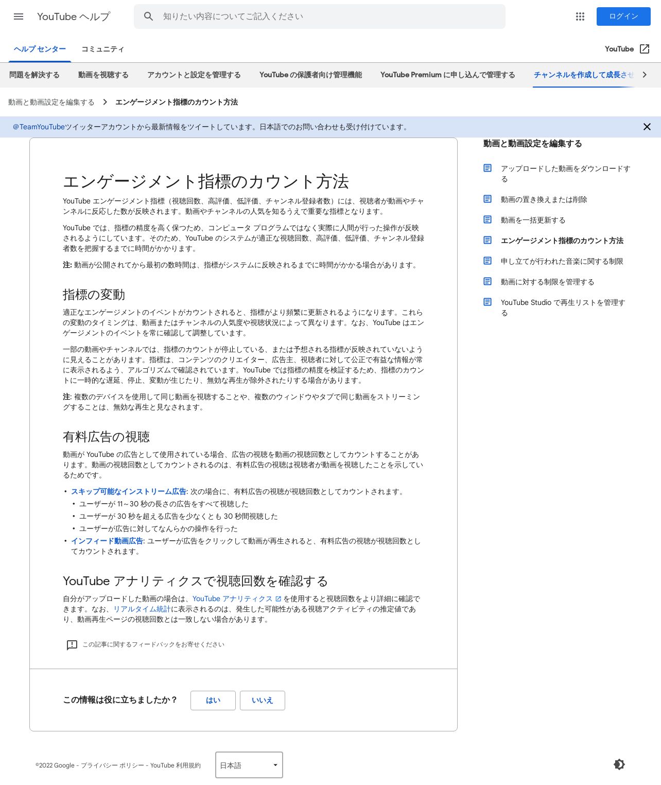Open 申し立てが行われた音楽に関する制限 sidebar article

(562, 261)
